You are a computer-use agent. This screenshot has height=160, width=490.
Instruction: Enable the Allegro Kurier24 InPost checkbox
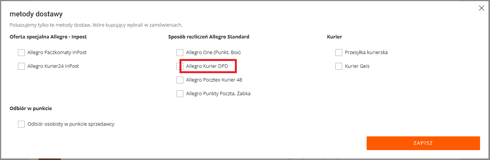pyautogui.click(x=21, y=66)
